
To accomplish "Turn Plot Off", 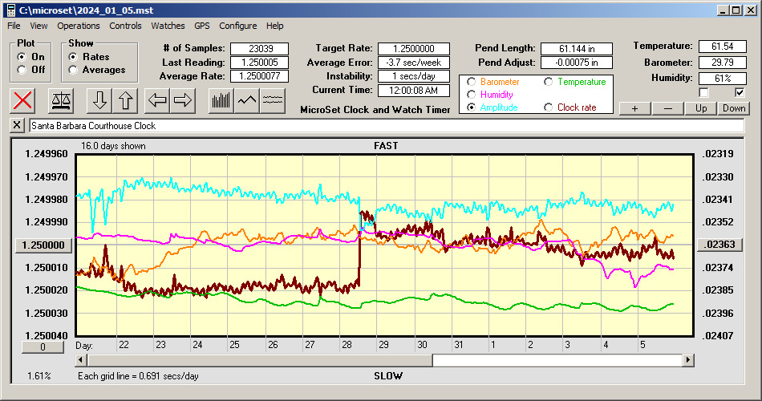I will click(22, 70).
